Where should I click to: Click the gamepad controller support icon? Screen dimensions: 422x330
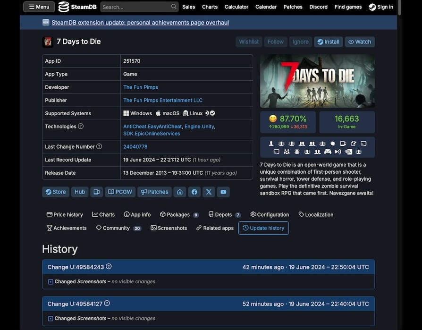(x=328, y=152)
